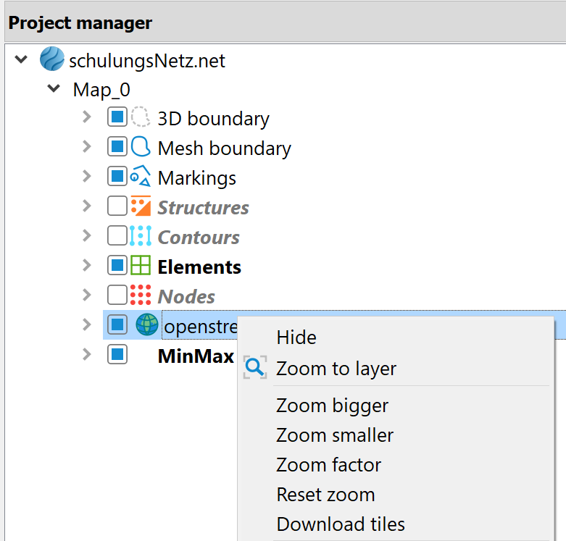Enable the Structures layer checkbox
This screenshot has width=566, height=541.
tap(117, 206)
